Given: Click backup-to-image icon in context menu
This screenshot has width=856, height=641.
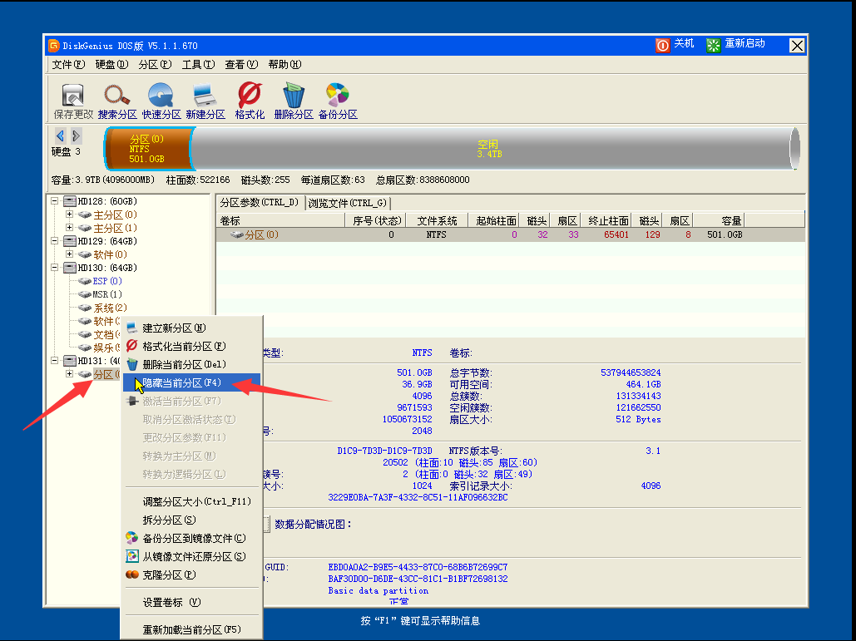Looking at the screenshot, I should coord(131,538).
